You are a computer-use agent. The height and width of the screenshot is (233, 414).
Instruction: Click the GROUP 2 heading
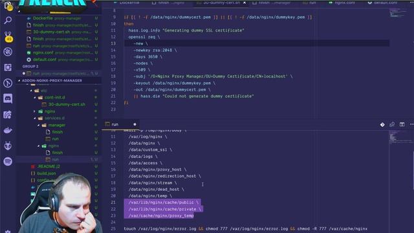[30, 66]
